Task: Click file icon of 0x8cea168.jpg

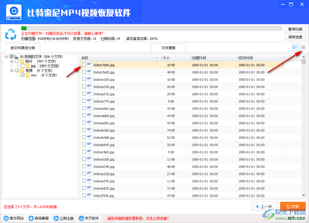Action: pyautogui.click(x=90, y=79)
